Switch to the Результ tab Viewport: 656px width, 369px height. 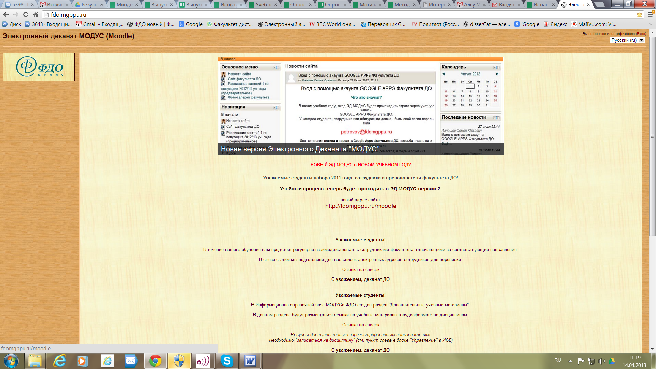pos(88,5)
